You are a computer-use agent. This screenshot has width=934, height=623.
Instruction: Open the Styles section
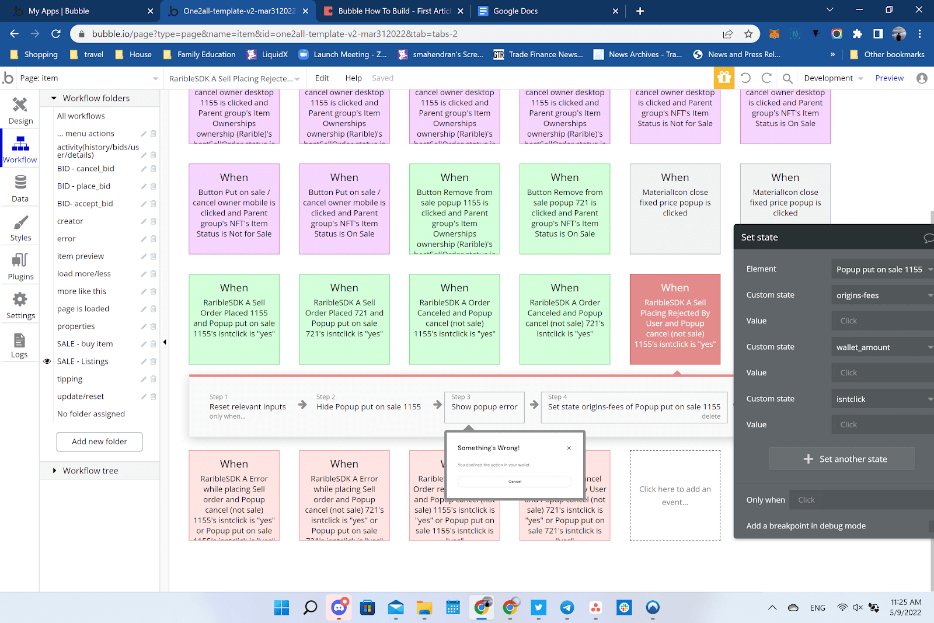(x=20, y=227)
